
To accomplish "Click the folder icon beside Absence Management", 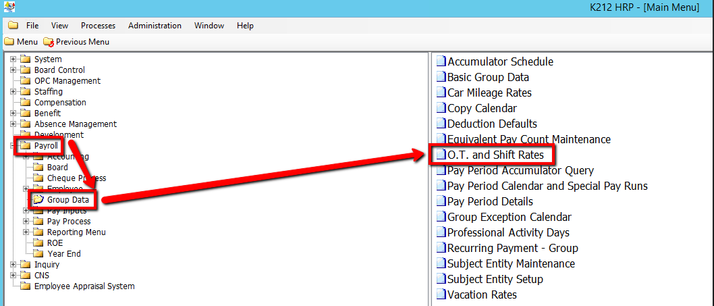I will click(x=25, y=124).
